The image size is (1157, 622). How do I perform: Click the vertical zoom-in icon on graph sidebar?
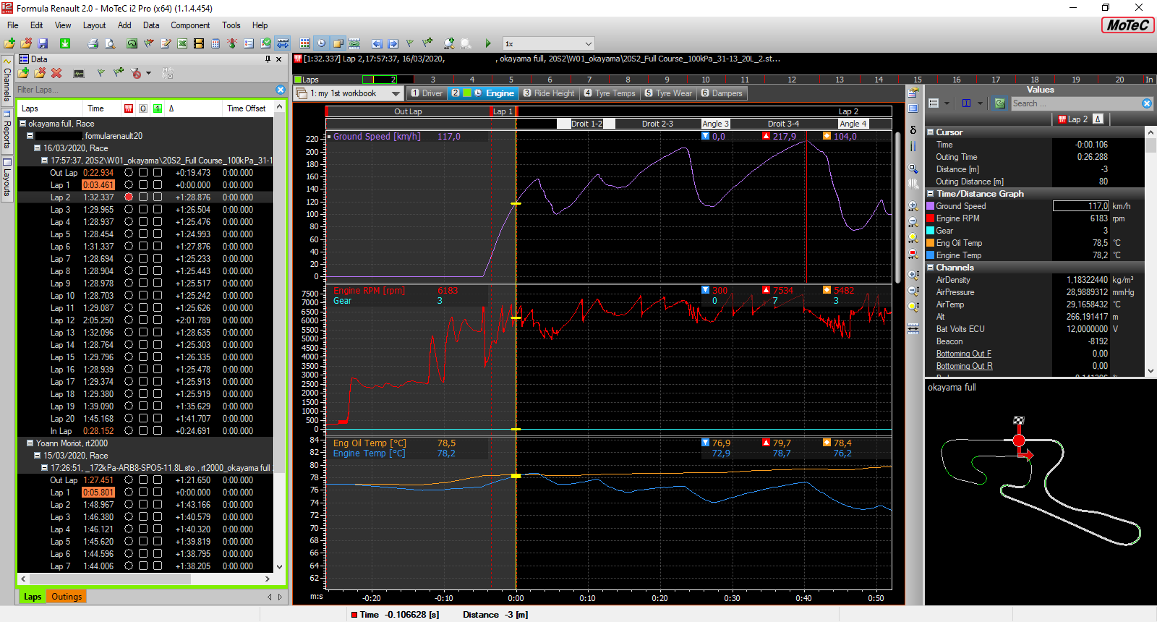tap(913, 275)
